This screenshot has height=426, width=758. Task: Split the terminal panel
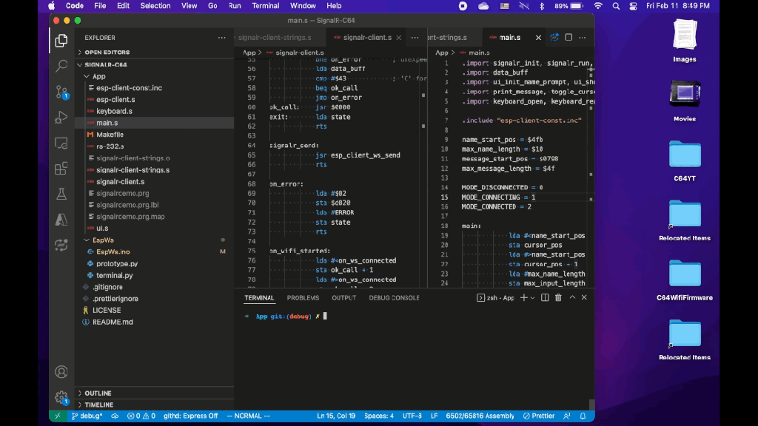tap(545, 298)
